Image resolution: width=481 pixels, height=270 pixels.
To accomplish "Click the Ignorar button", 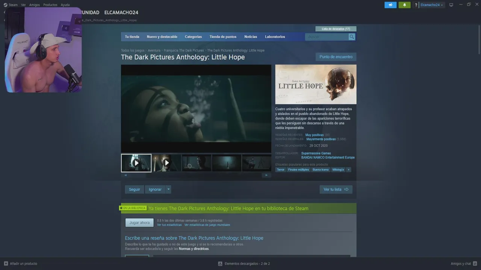I will 155,189.
